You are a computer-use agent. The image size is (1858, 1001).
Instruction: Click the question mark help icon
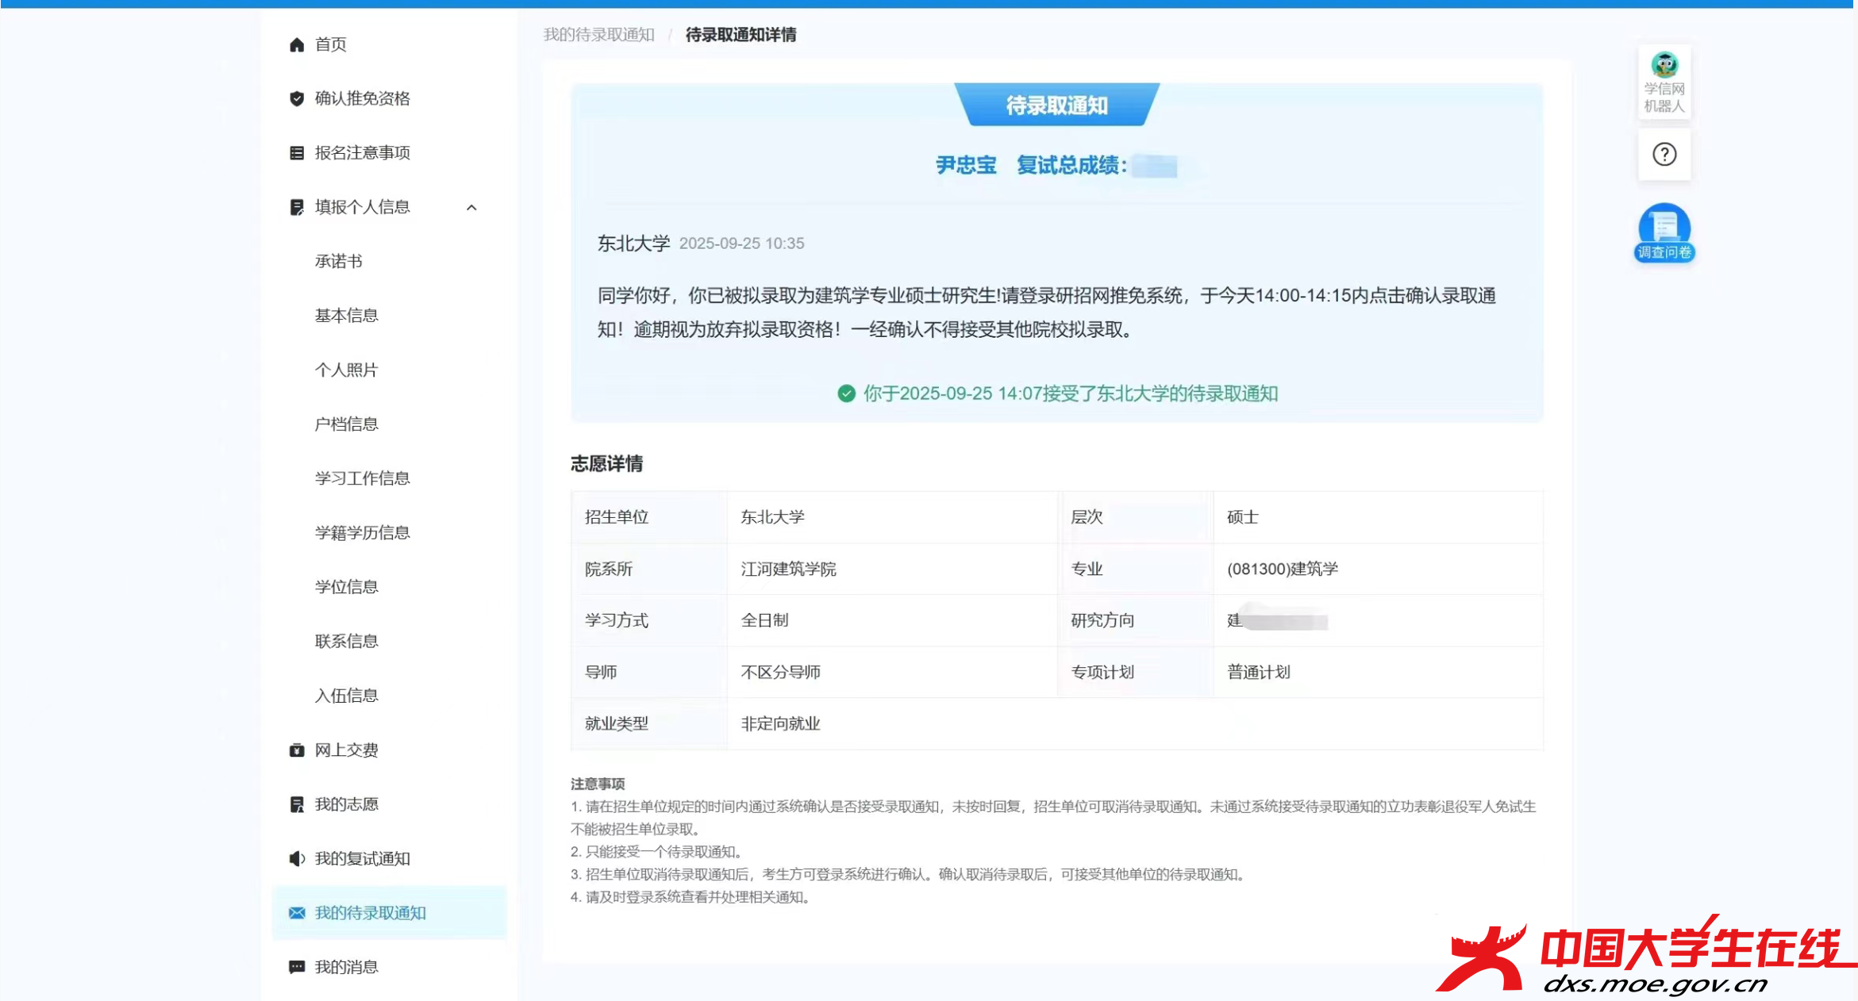click(1664, 154)
